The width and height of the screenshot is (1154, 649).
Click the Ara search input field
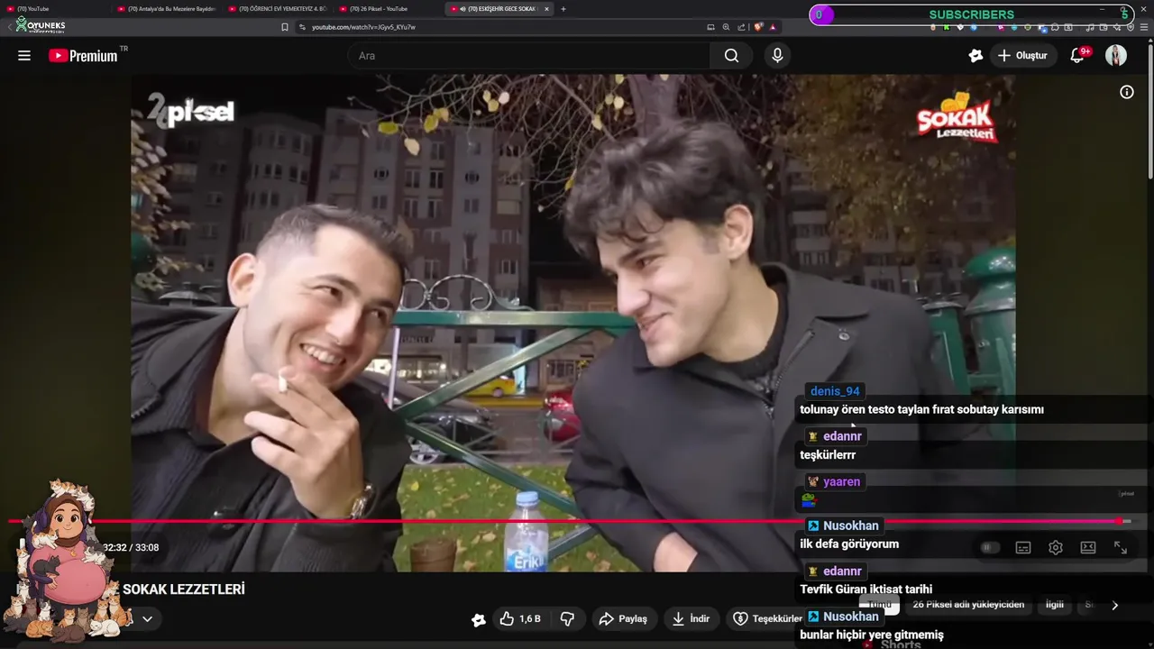(x=530, y=56)
